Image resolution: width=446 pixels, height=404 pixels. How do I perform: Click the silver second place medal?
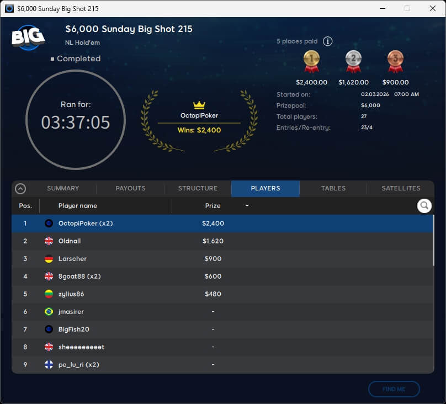[x=353, y=61]
